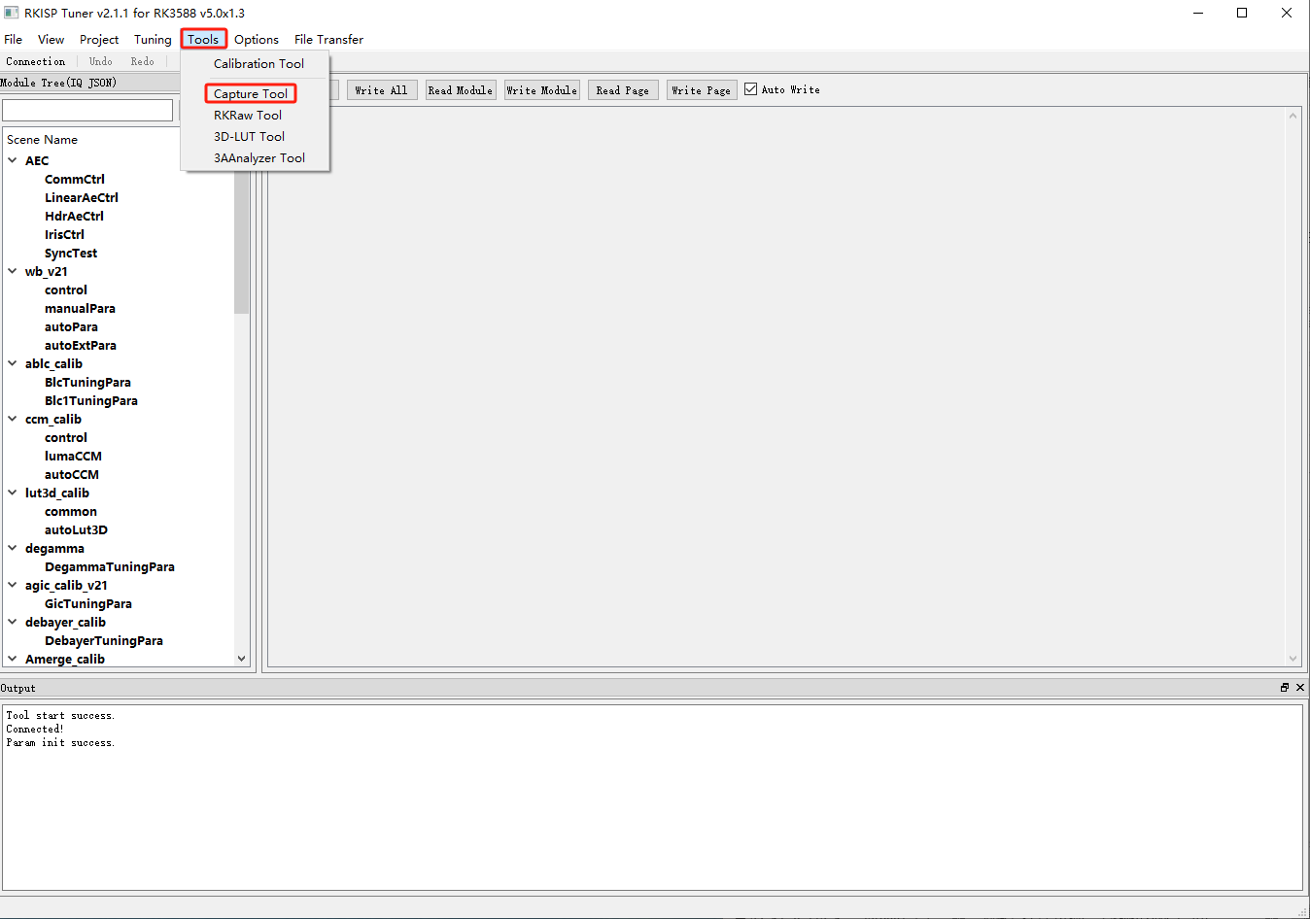This screenshot has height=919, width=1310.
Task: Collapse the lut3d_calib tree node
Action: tap(13, 493)
